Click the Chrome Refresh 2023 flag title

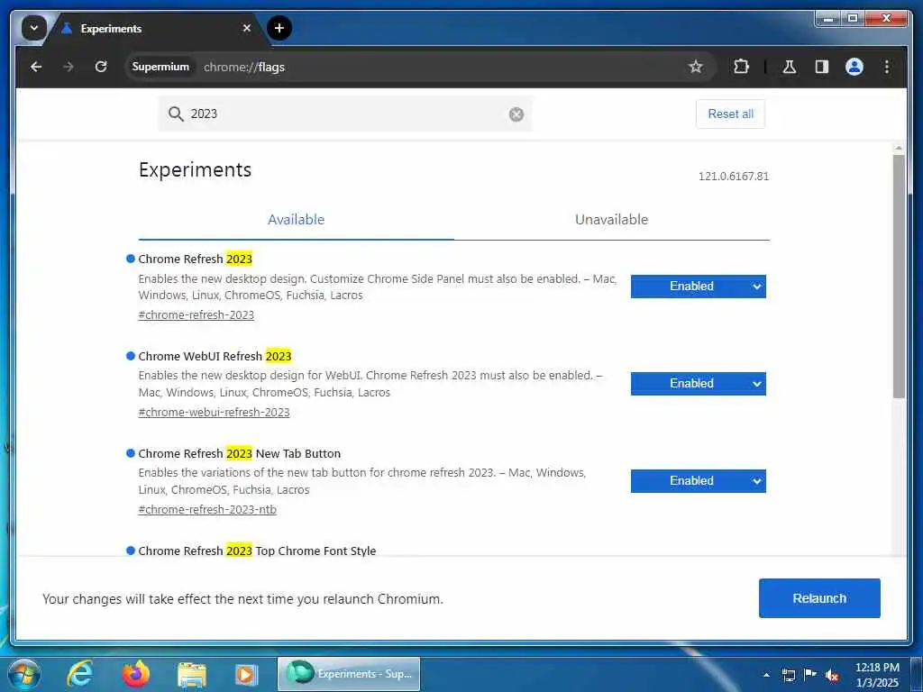coord(195,259)
